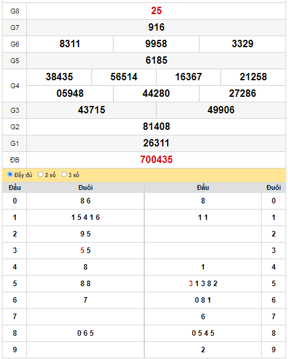
Task: Click the G6 number 3329
Action: (243, 43)
